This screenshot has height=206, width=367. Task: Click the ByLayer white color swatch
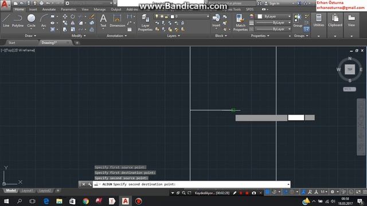[260, 17]
